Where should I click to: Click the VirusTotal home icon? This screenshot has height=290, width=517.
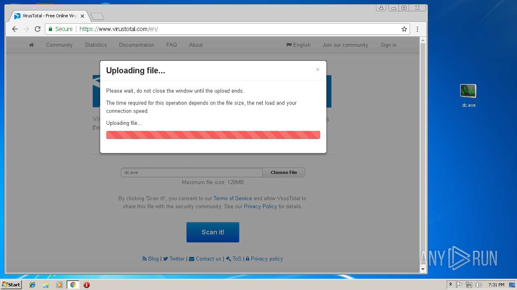(32, 45)
